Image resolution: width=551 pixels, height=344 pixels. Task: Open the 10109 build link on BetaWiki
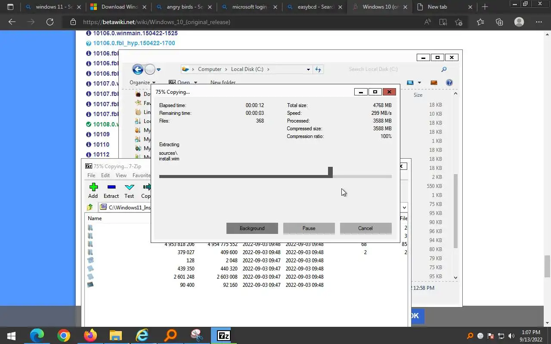(101, 134)
